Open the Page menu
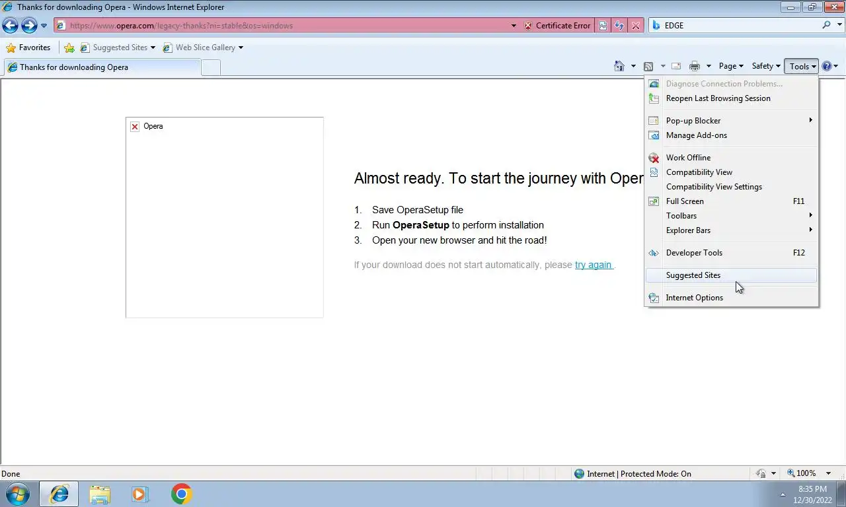The height and width of the screenshot is (507, 846). click(731, 66)
